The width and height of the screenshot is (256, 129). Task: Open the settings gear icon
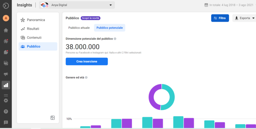(6, 100)
